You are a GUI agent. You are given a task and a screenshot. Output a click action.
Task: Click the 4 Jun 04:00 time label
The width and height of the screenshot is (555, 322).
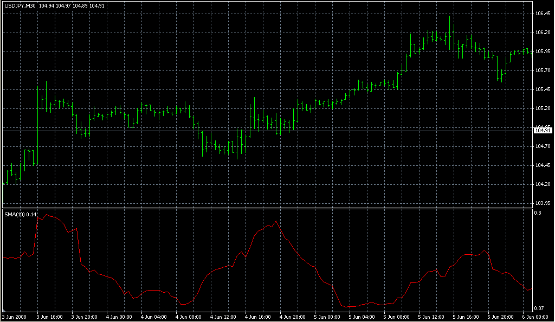point(153,317)
